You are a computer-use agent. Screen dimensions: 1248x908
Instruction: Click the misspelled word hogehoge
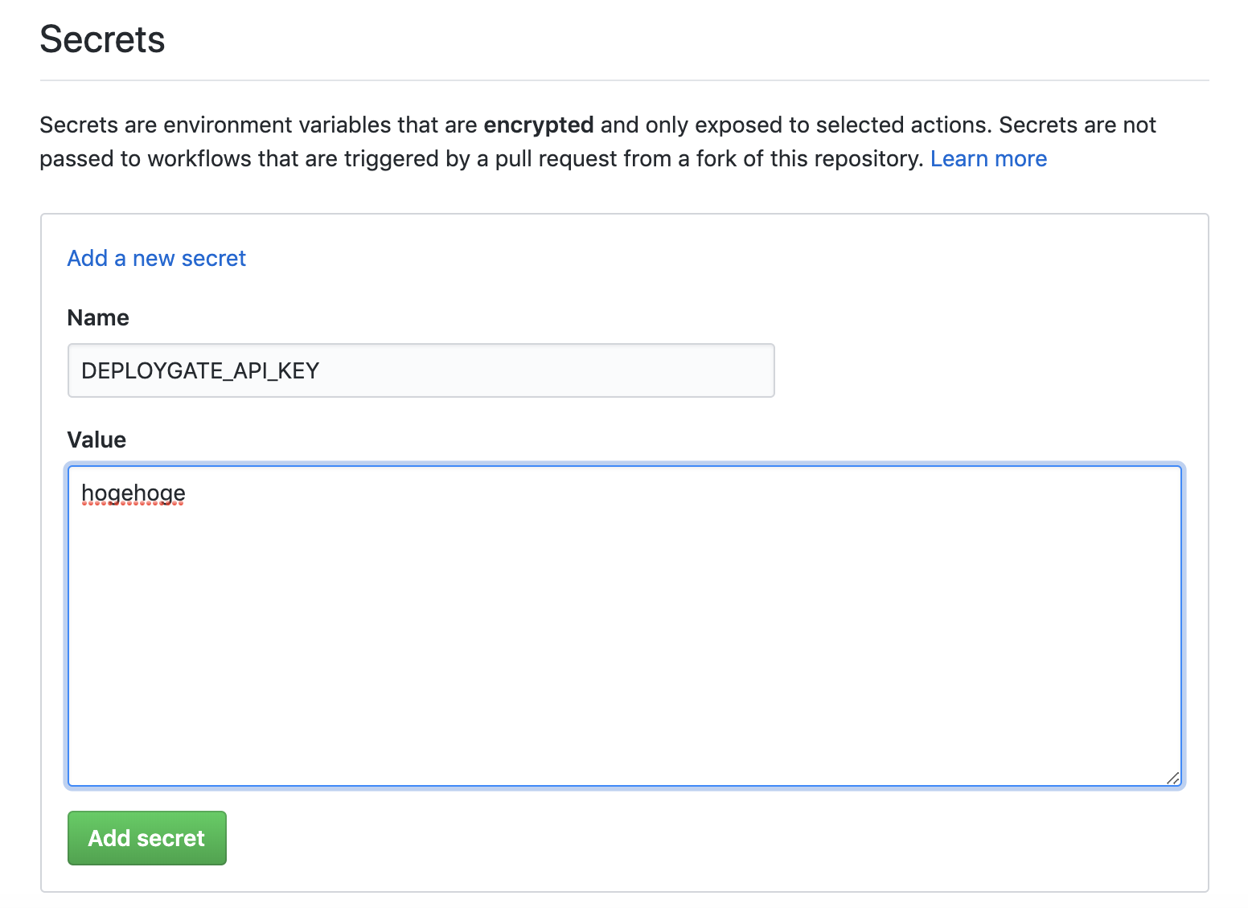[x=133, y=493]
